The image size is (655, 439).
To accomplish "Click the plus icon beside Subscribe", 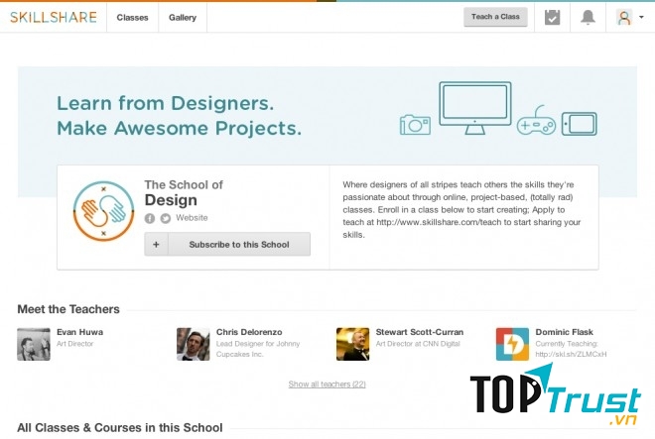I will click(x=156, y=245).
